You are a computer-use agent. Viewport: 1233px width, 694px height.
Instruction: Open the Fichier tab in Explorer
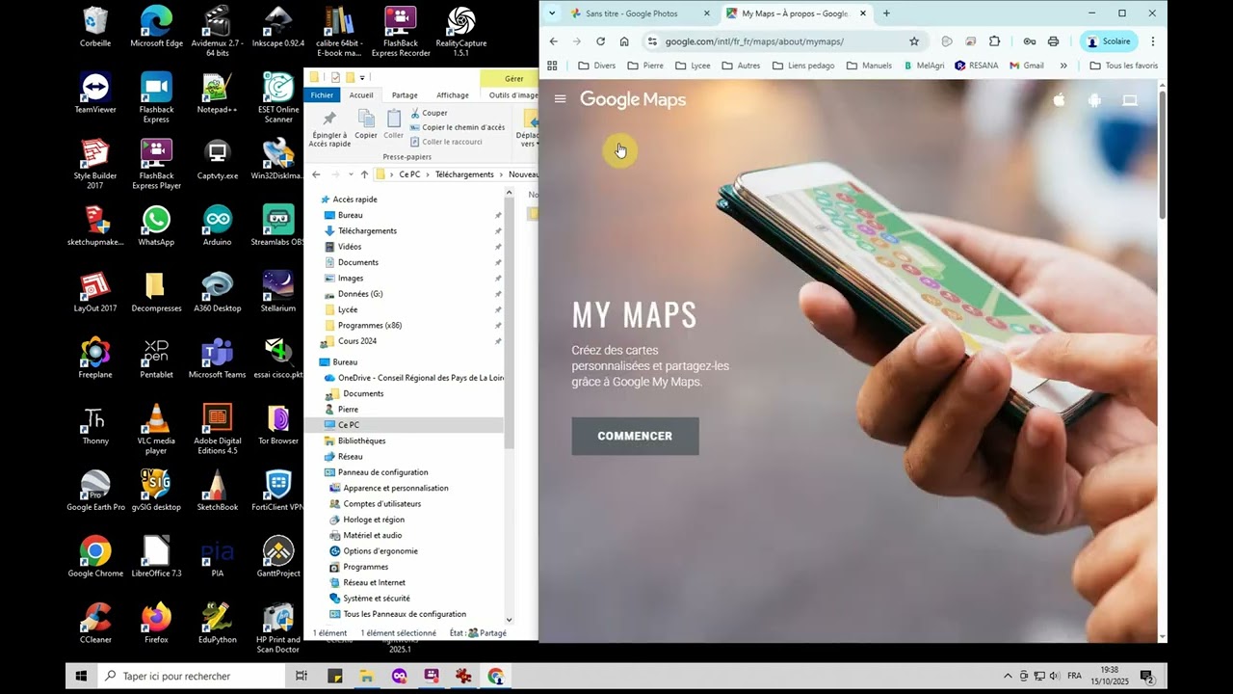pyautogui.click(x=322, y=94)
